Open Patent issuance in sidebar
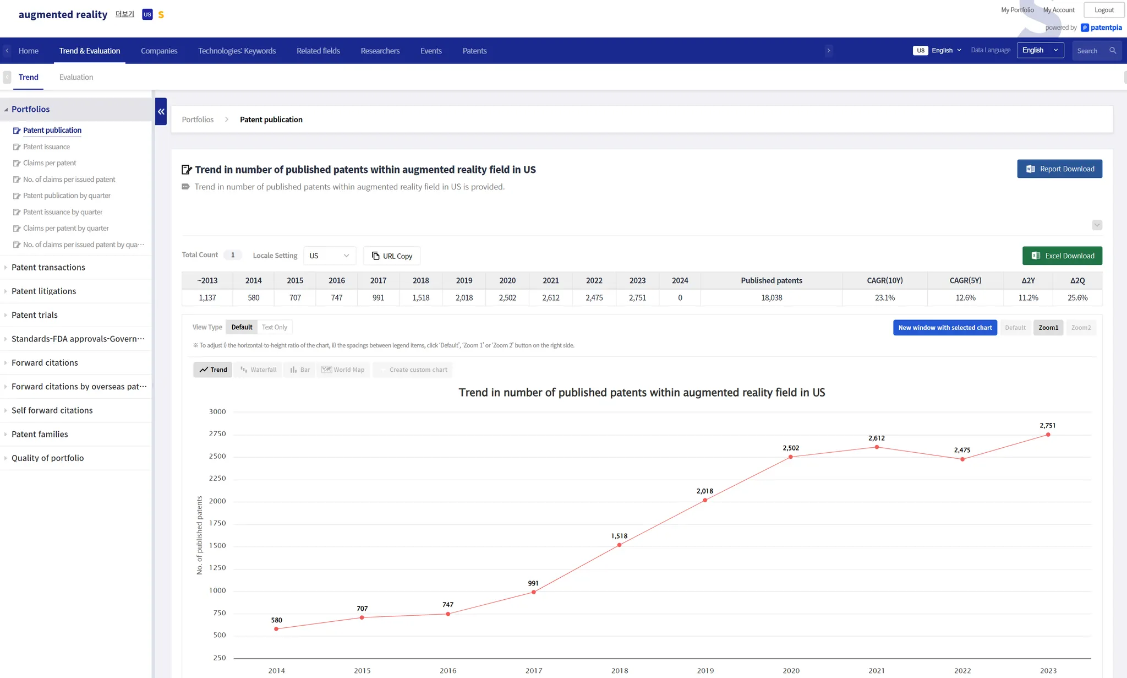Viewport: 1127px width, 678px height. (46, 147)
